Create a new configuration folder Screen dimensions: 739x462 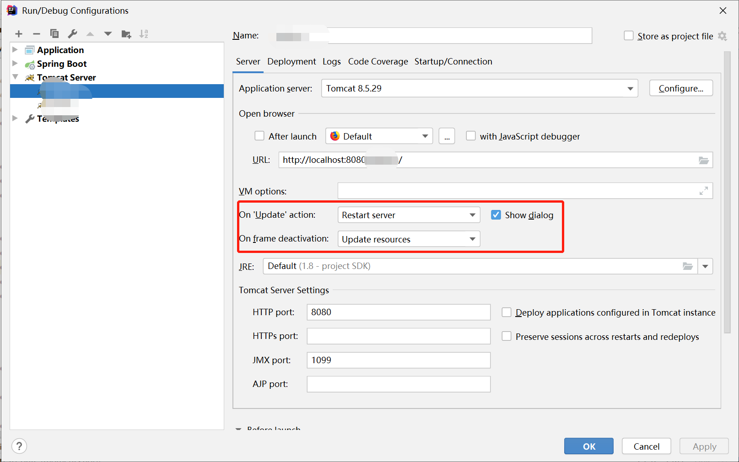pyautogui.click(x=126, y=34)
